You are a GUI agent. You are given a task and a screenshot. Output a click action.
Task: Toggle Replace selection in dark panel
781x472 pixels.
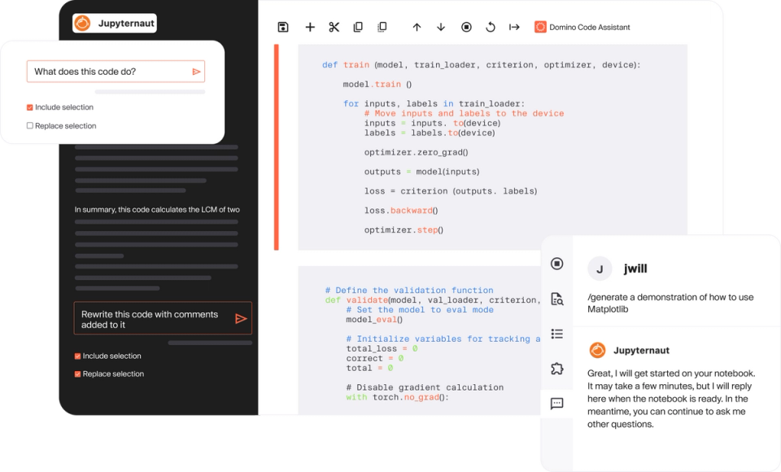[x=78, y=374]
